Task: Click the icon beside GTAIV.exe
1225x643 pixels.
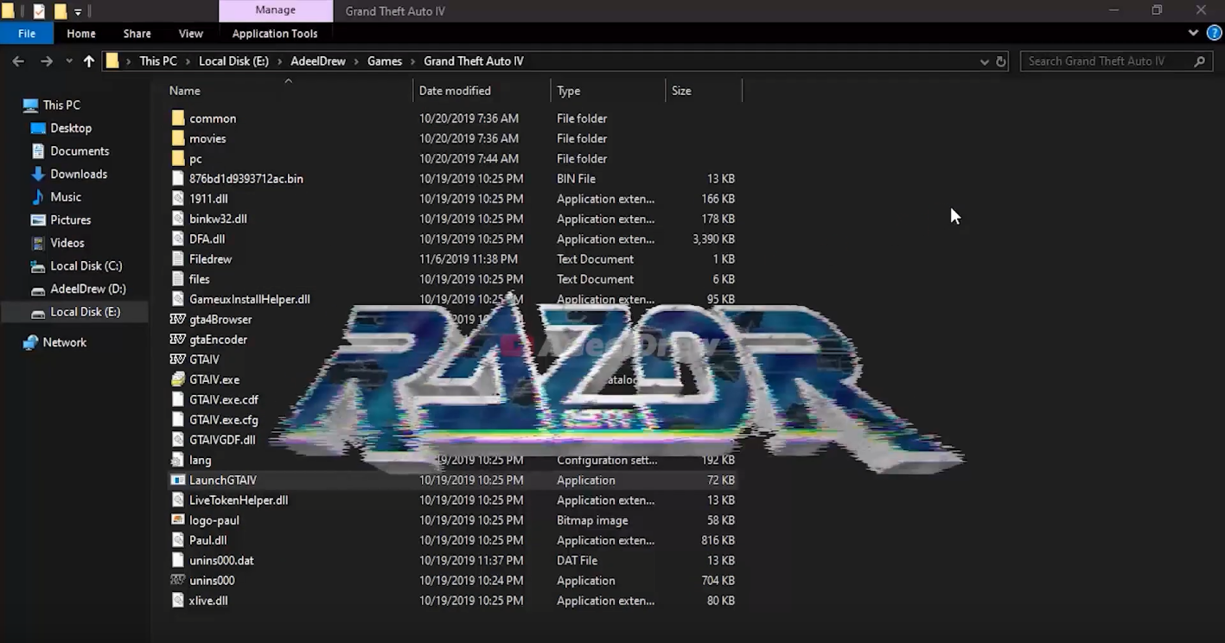Action: click(178, 379)
